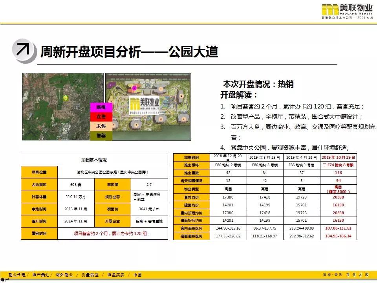377x283 pixels.
Task: Click the 加推时间 row header
Action: pyautogui.click(x=192, y=157)
